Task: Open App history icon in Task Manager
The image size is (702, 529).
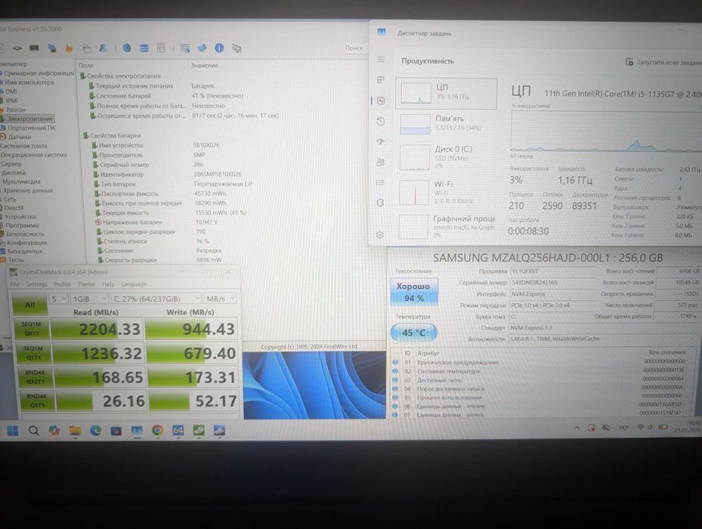Action: [x=381, y=122]
